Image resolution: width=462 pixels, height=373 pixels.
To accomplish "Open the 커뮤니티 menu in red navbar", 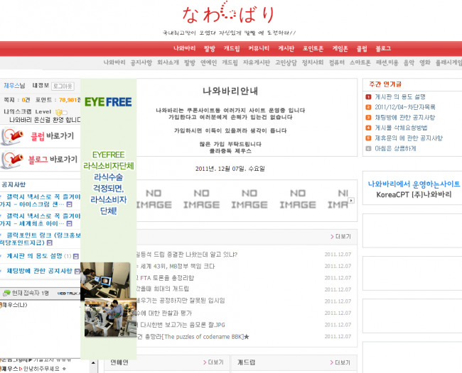I will [259, 48].
